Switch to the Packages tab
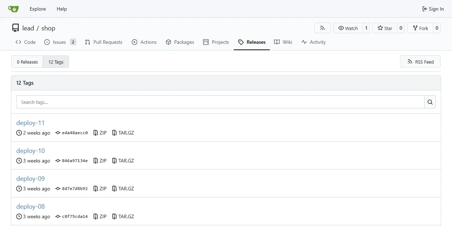The width and height of the screenshot is (452, 226). point(180,42)
